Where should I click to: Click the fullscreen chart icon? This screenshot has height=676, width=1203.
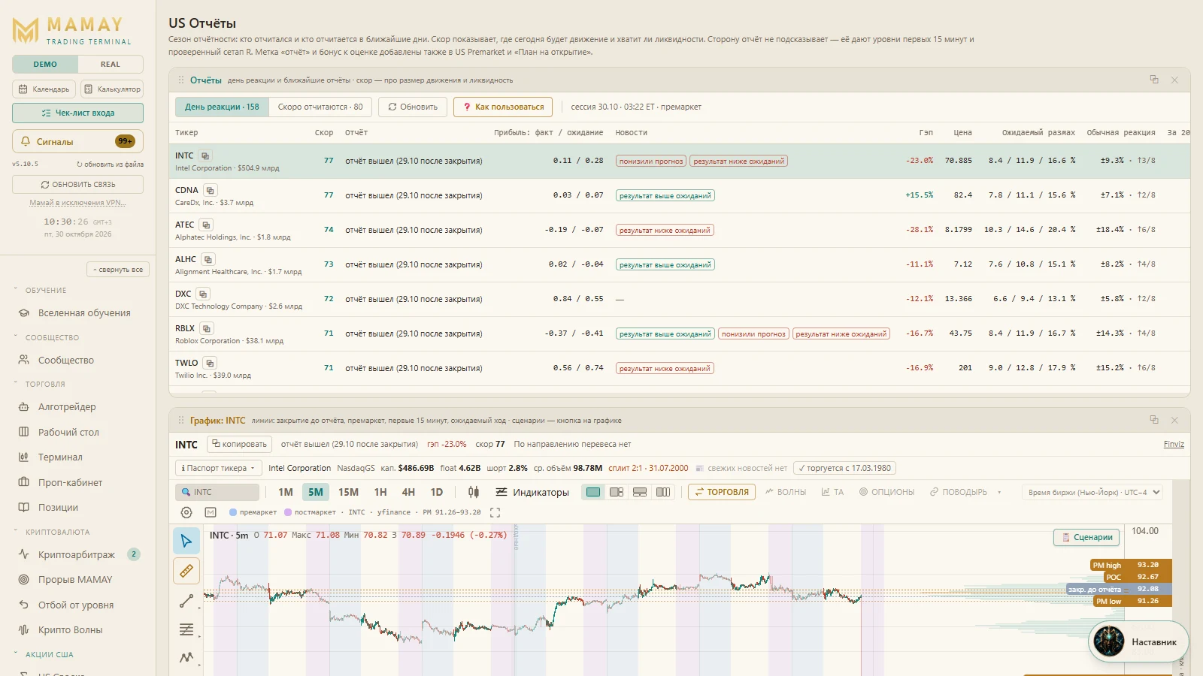point(495,512)
